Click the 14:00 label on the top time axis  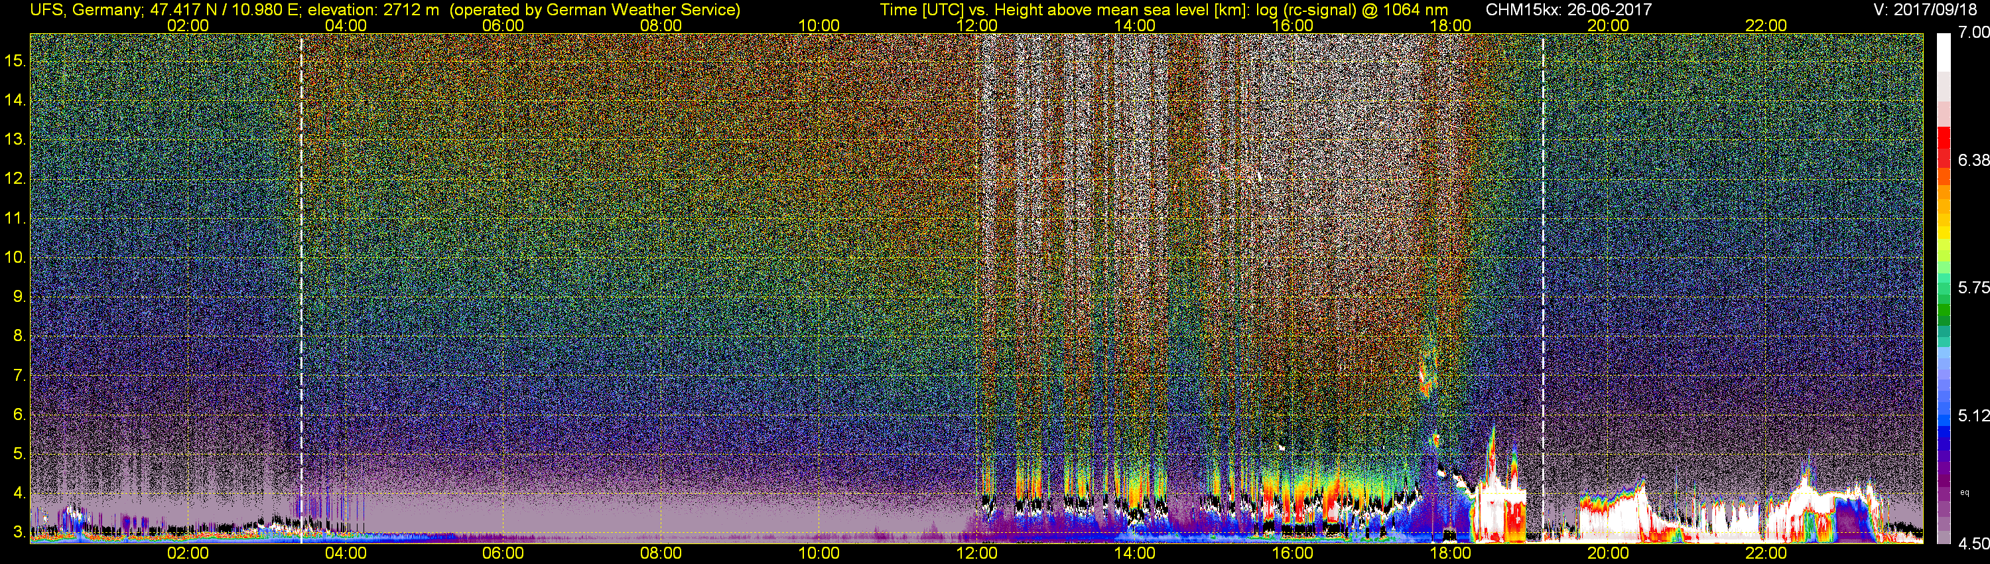pos(1135,25)
